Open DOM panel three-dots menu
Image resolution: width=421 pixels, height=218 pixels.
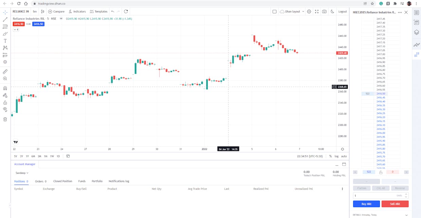tap(400, 12)
